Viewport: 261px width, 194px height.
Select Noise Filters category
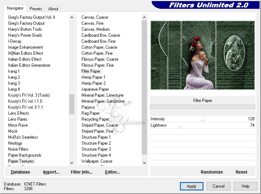(18, 149)
